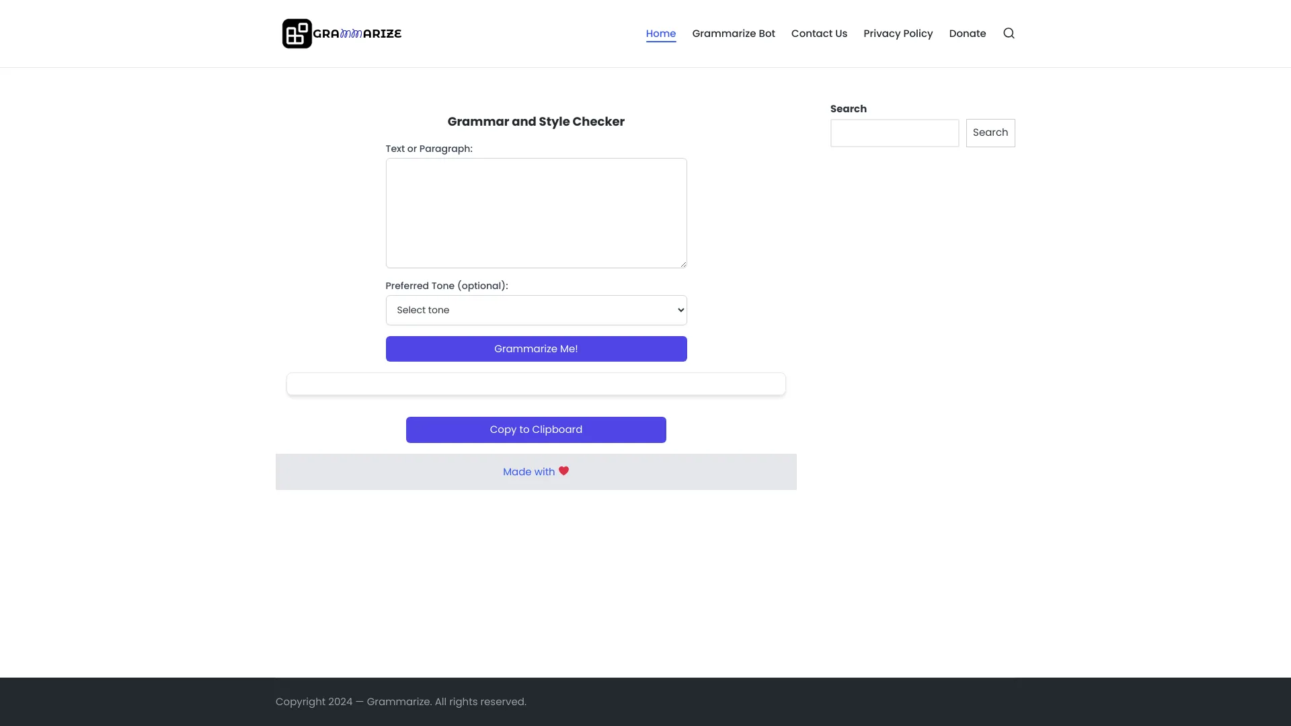Click the Copy to Clipboard button

536,430
